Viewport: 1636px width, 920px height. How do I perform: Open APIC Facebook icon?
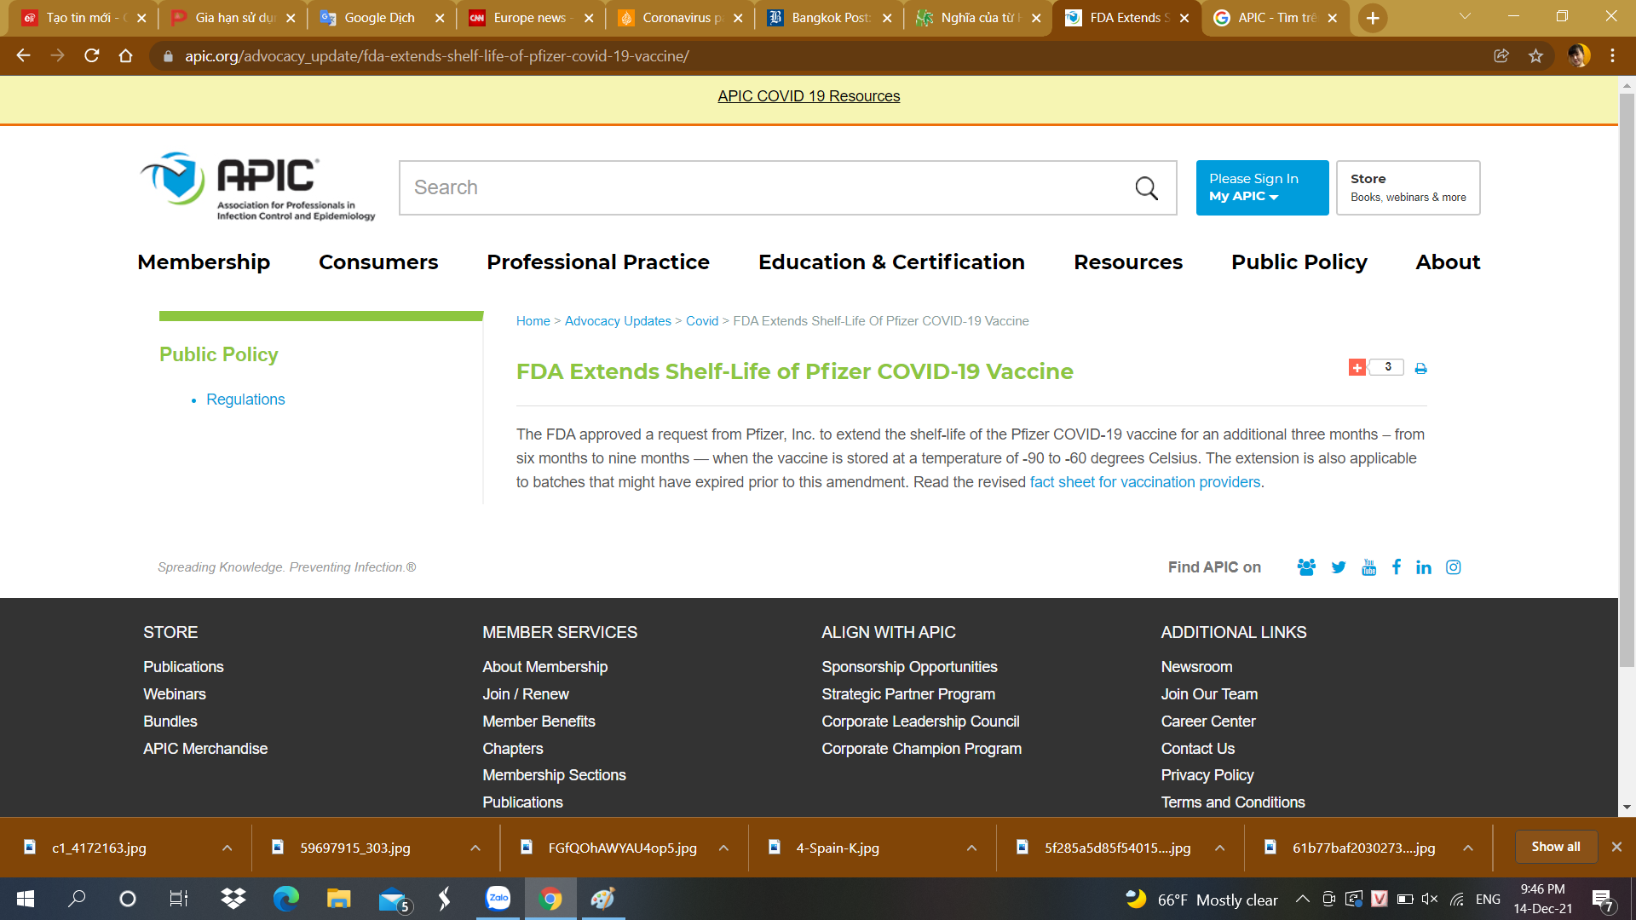click(x=1397, y=567)
